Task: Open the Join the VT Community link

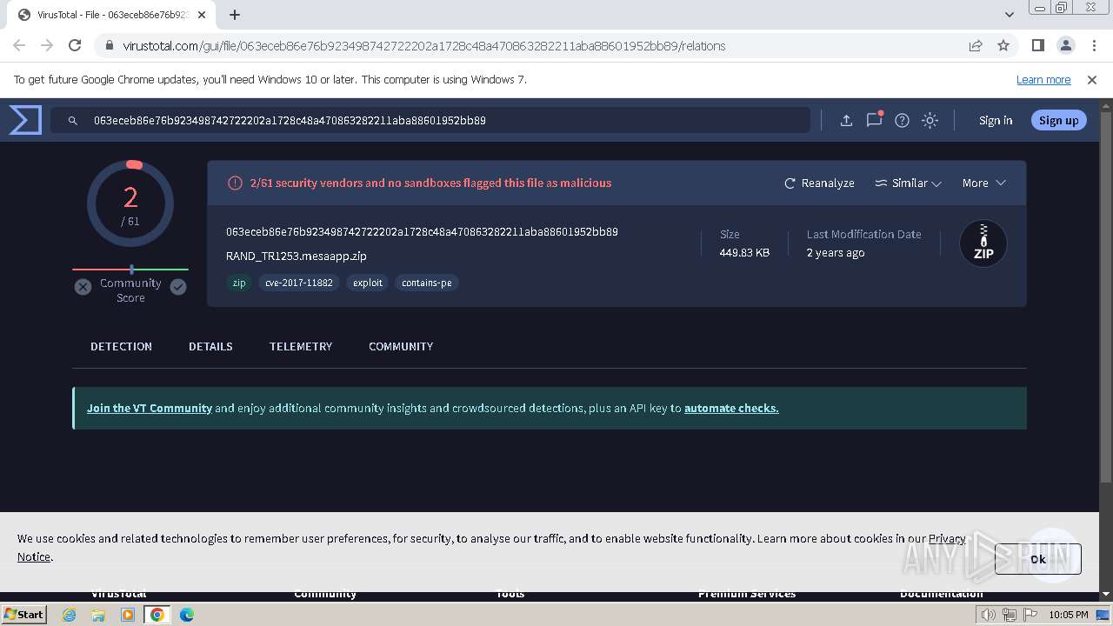Action: (x=150, y=408)
